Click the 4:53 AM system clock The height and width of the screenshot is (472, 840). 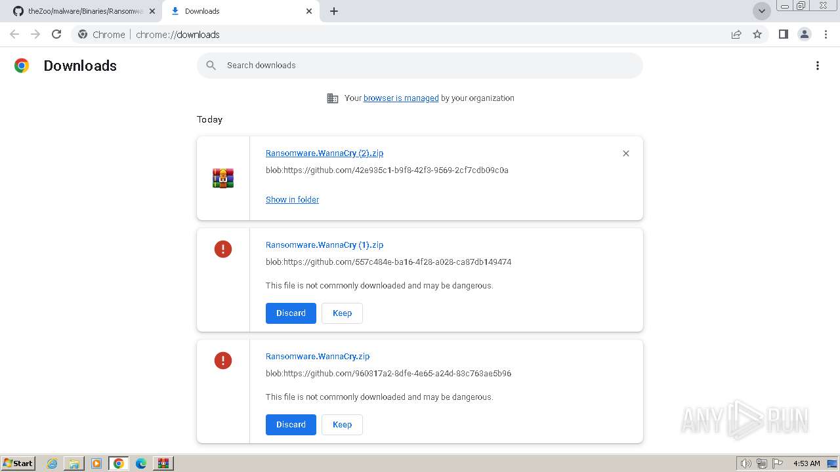807,463
